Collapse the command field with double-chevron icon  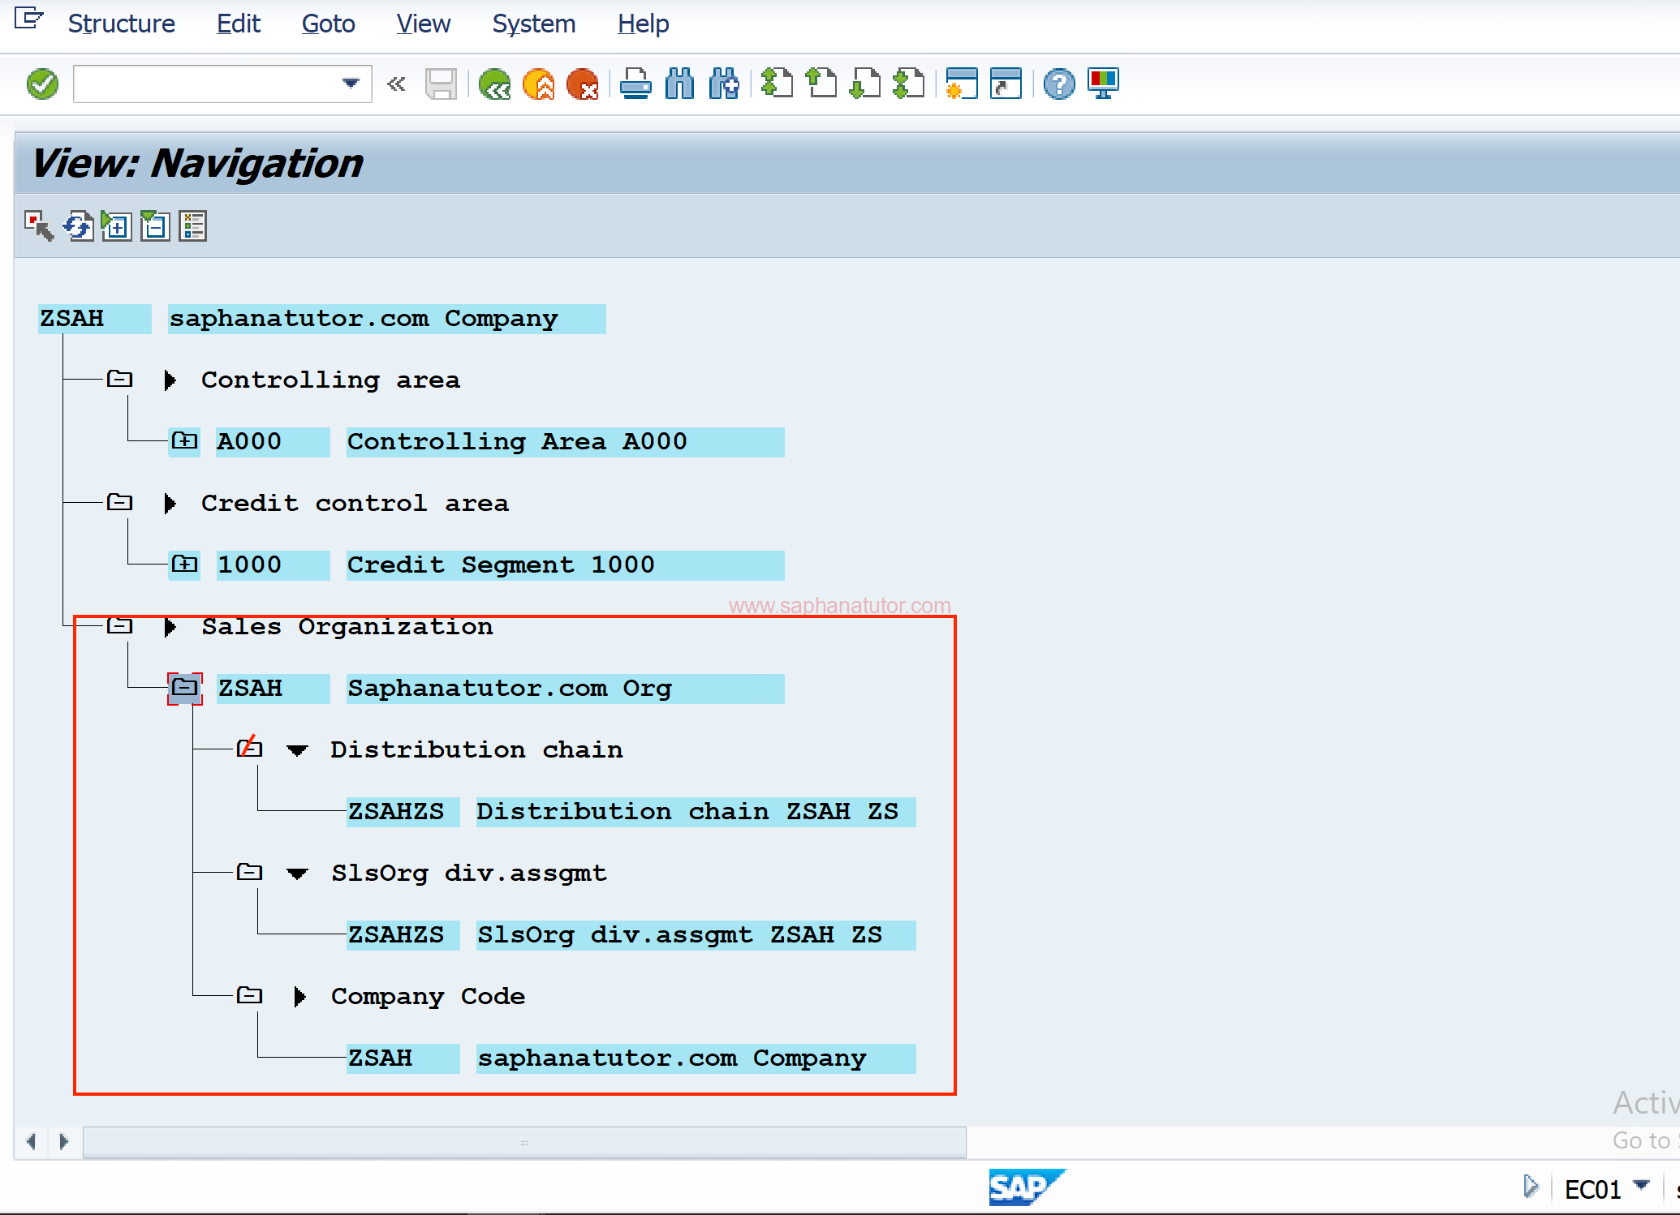[x=396, y=84]
